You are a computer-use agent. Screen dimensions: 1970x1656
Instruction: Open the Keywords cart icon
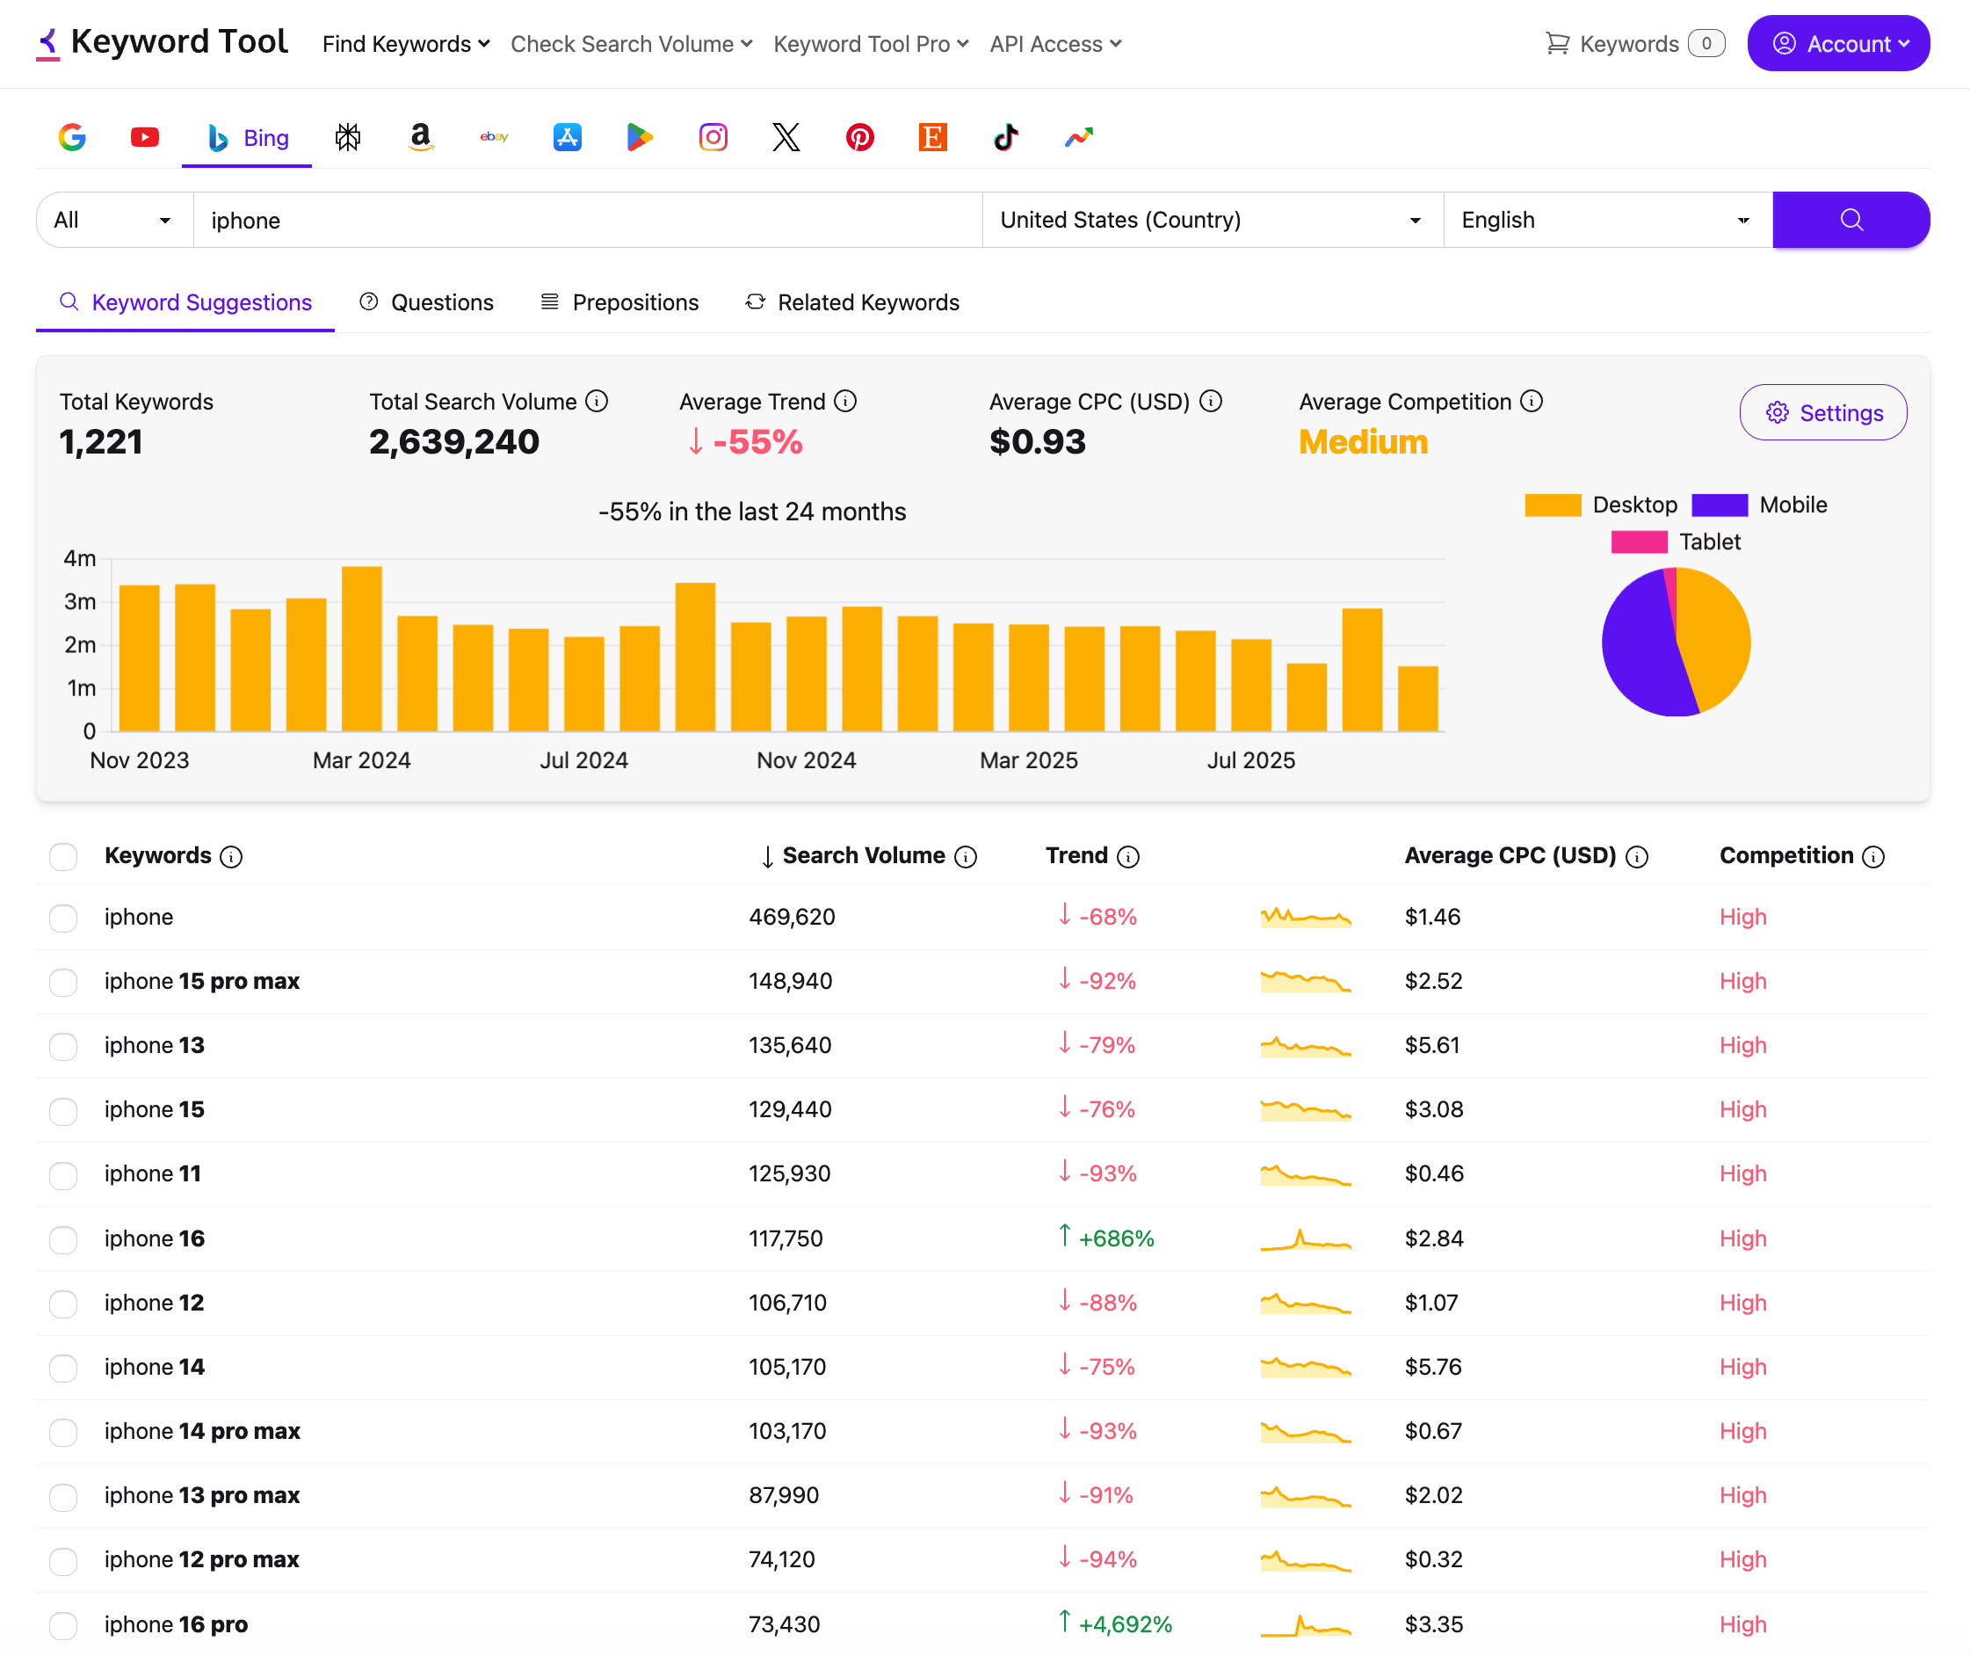click(1557, 43)
